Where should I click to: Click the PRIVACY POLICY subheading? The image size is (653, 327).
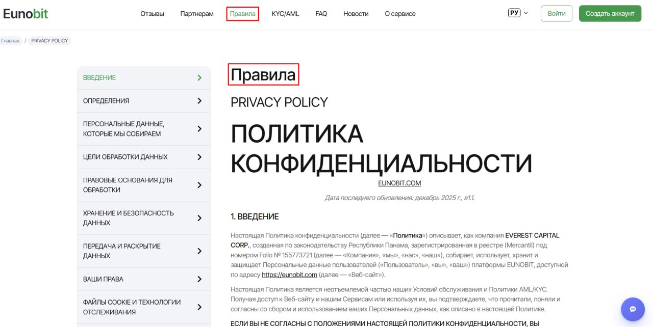click(279, 102)
